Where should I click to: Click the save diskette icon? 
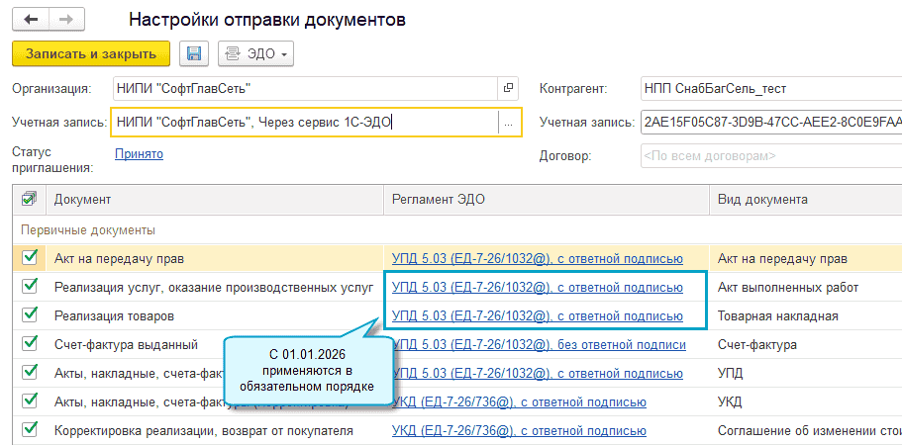click(x=194, y=53)
